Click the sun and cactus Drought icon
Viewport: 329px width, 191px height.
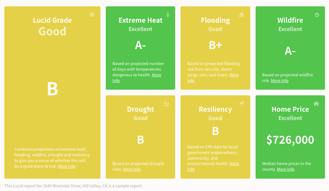[x=167, y=104]
